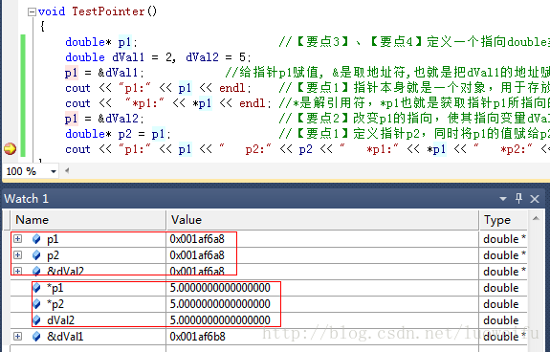The image size is (550, 352).
Task: Pin the Watch 1 panel
Action: pyautogui.click(x=518, y=198)
